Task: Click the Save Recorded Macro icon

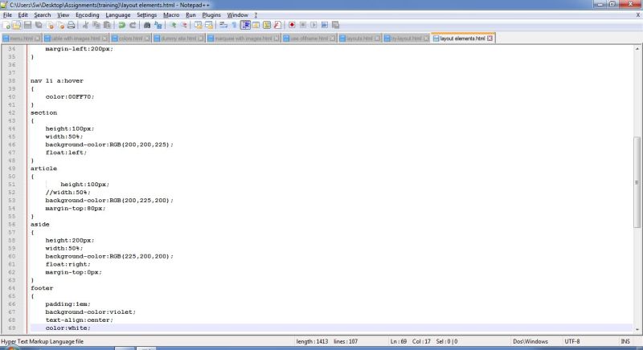Action: (x=335, y=25)
